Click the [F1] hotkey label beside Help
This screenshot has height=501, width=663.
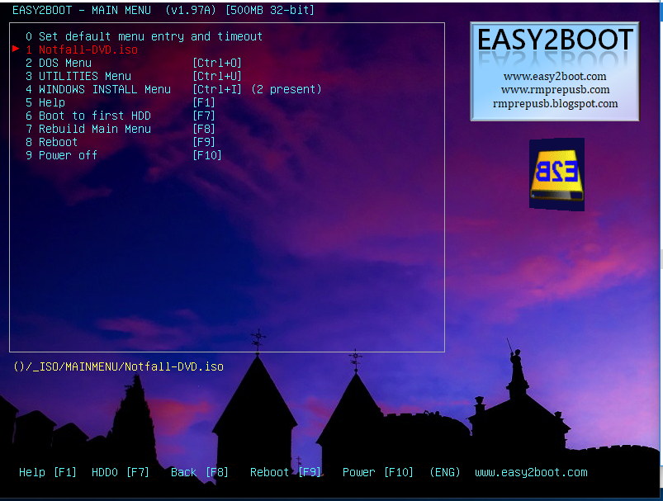point(204,102)
